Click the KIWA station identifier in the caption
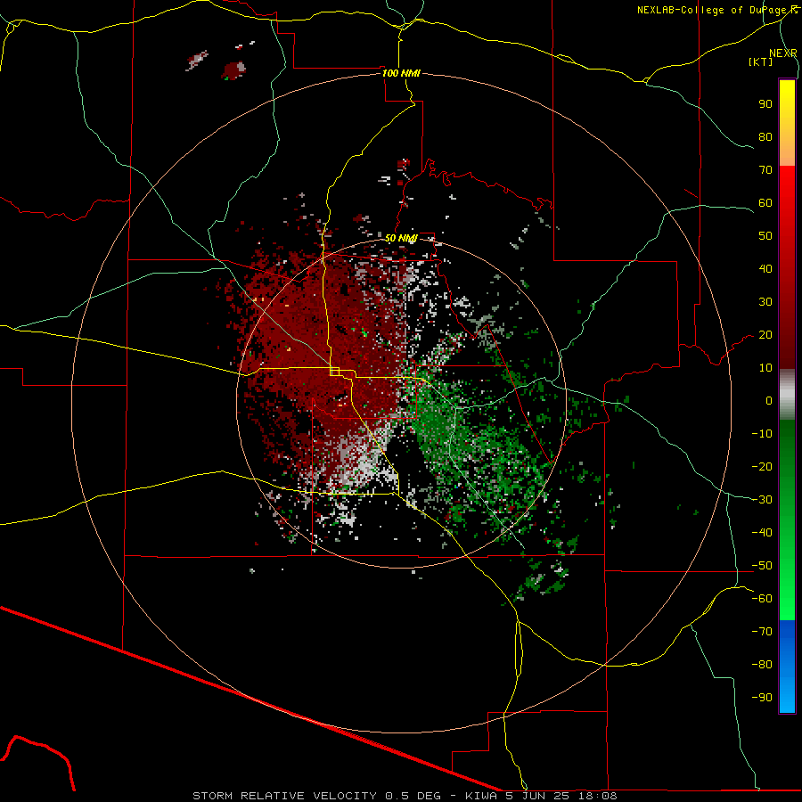 (482, 796)
